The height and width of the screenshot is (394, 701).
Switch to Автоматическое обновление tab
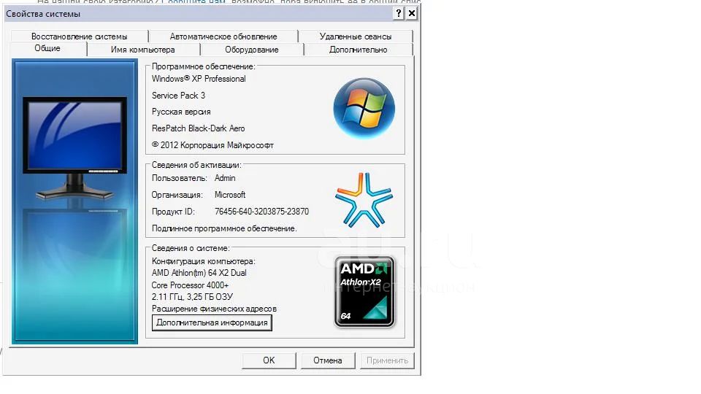(223, 36)
